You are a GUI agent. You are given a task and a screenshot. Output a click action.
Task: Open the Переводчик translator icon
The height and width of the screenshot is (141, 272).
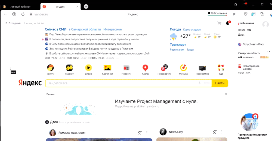(164, 68)
